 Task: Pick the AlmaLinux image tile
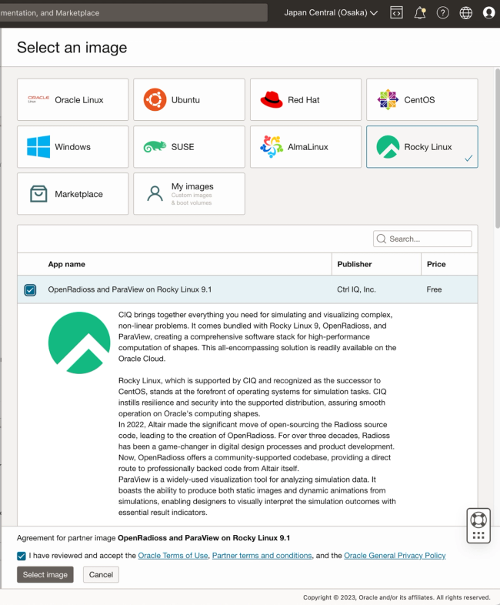point(305,146)
